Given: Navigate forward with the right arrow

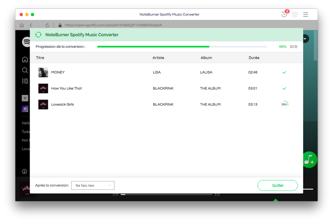Looking at the screenshot, I should click(x=39, y=25).
